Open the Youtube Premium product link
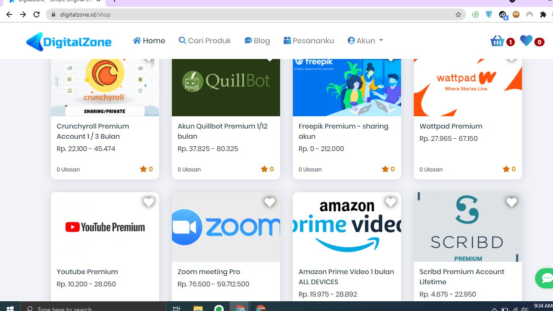Screen dimensions: 553x311 coord(87,272)
